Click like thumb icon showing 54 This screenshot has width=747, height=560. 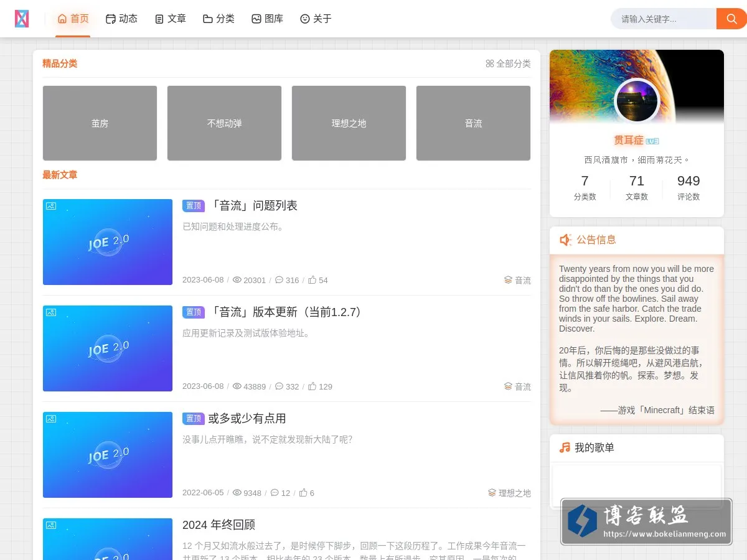[x=312, y=280]
